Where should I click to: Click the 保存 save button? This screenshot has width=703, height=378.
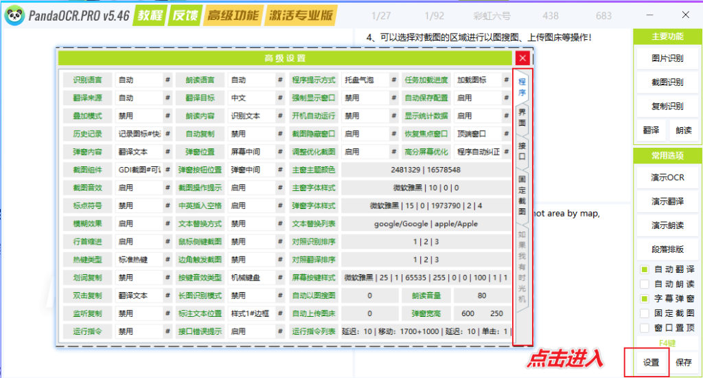coord(683,362)
